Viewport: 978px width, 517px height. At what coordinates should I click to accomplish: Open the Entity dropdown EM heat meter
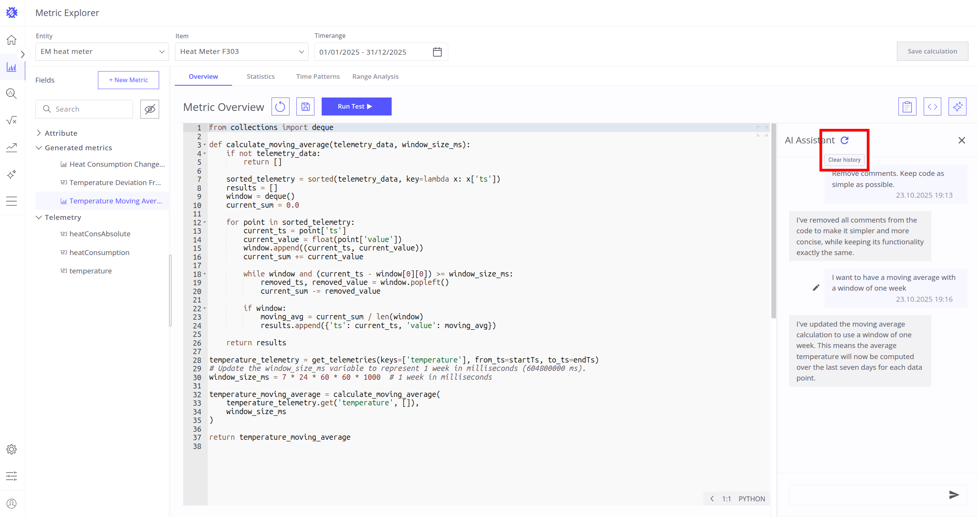[102, 52]
